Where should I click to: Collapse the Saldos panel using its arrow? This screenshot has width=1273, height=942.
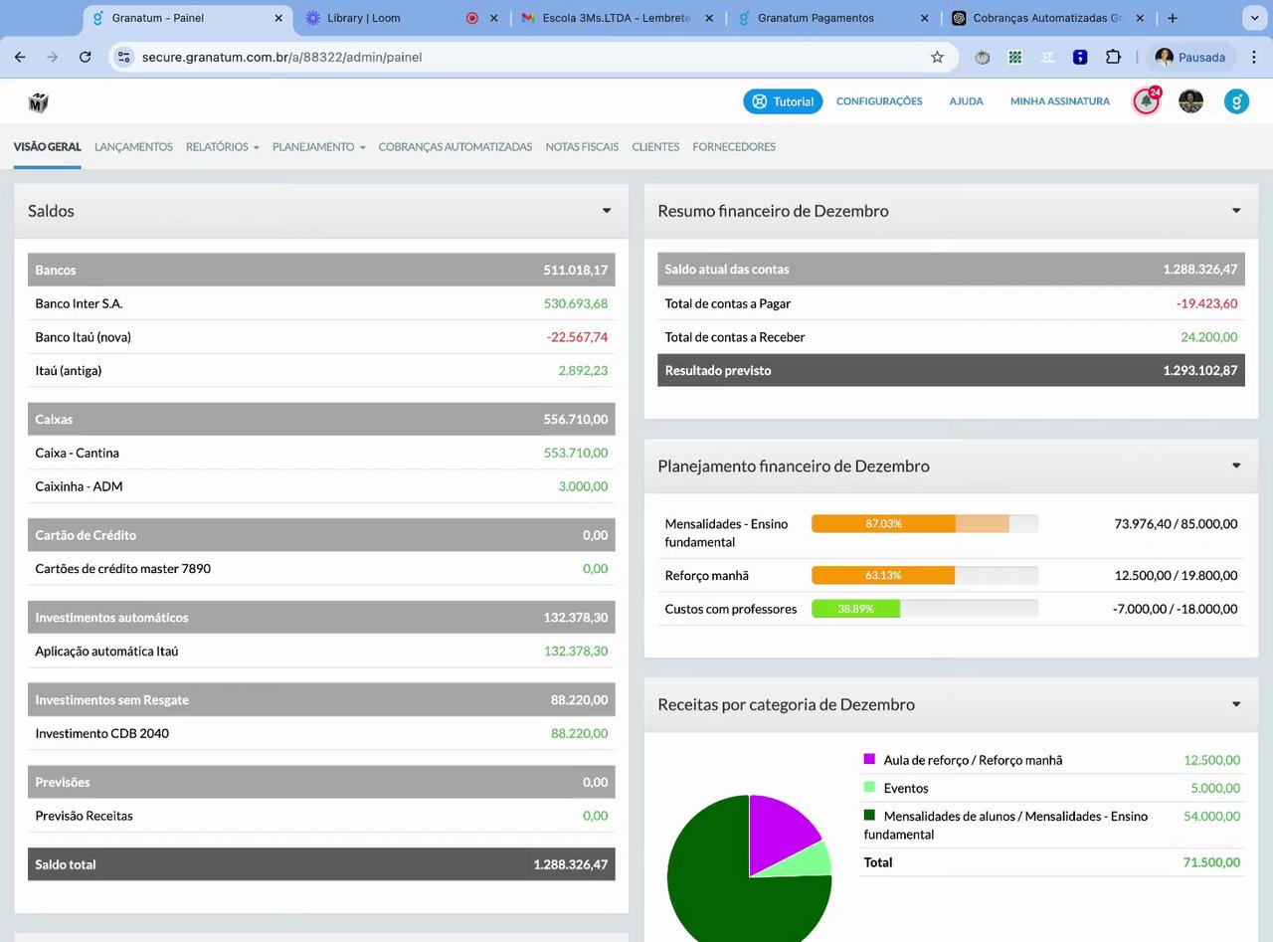[607, 211]
